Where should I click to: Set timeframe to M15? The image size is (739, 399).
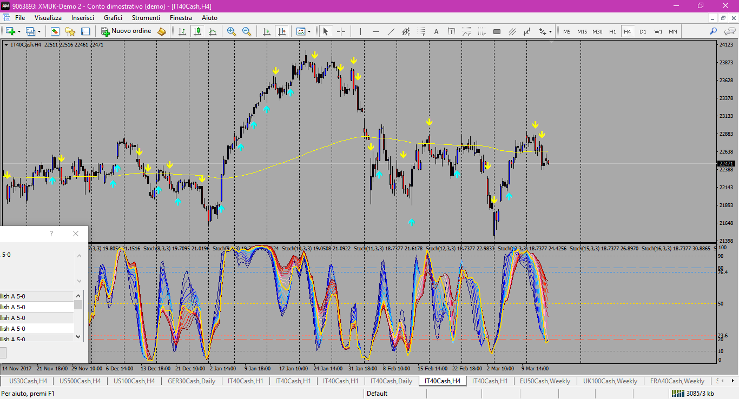coord(582,31)
